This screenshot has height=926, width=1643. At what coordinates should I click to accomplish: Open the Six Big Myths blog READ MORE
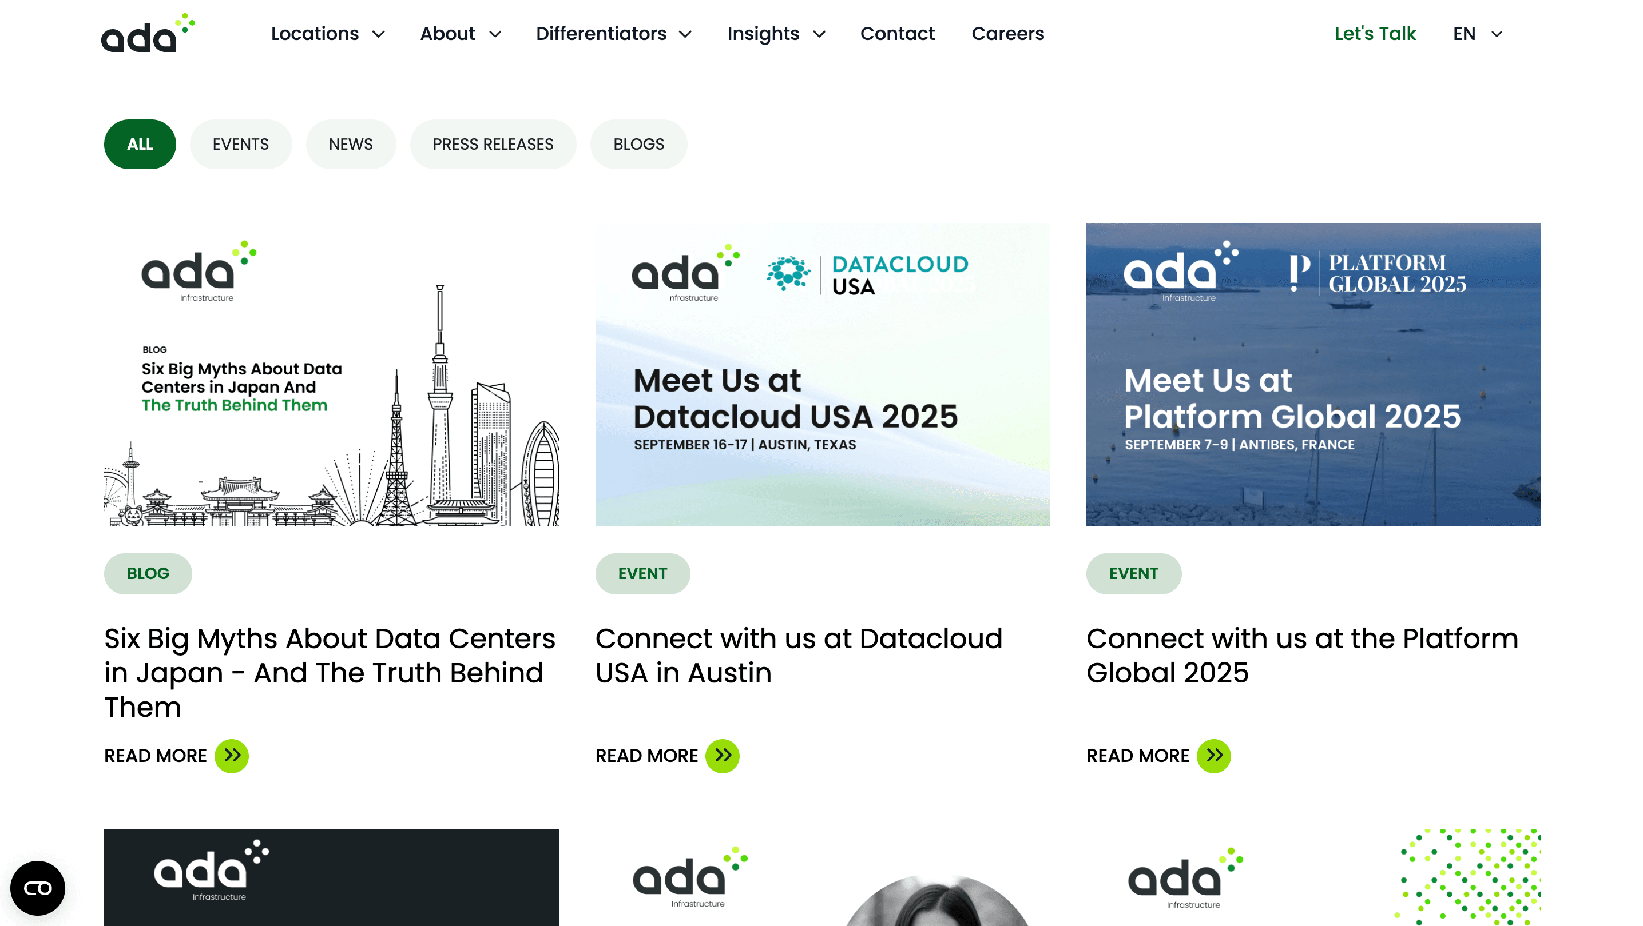(x=155, y=756)
